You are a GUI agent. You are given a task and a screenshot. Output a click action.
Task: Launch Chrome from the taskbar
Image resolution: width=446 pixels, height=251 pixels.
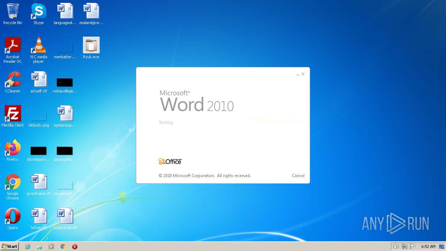point(63,246)
